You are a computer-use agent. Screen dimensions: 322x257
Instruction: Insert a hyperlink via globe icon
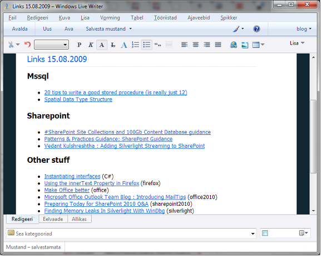click(233, 45)
